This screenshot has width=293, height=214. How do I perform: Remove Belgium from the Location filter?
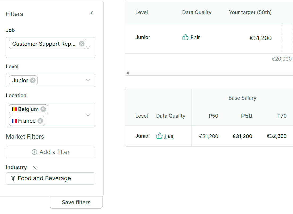tap(43, 109)
